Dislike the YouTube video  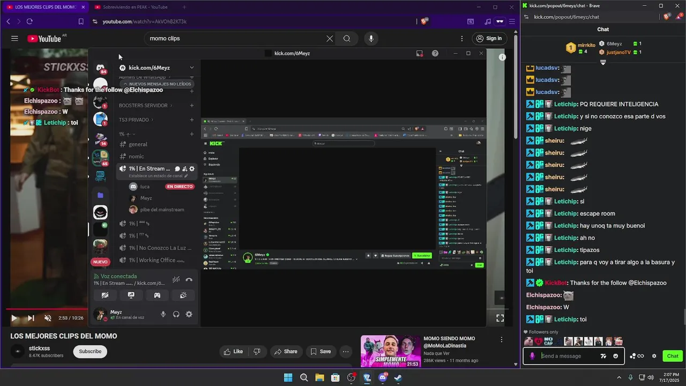(257, 352)
